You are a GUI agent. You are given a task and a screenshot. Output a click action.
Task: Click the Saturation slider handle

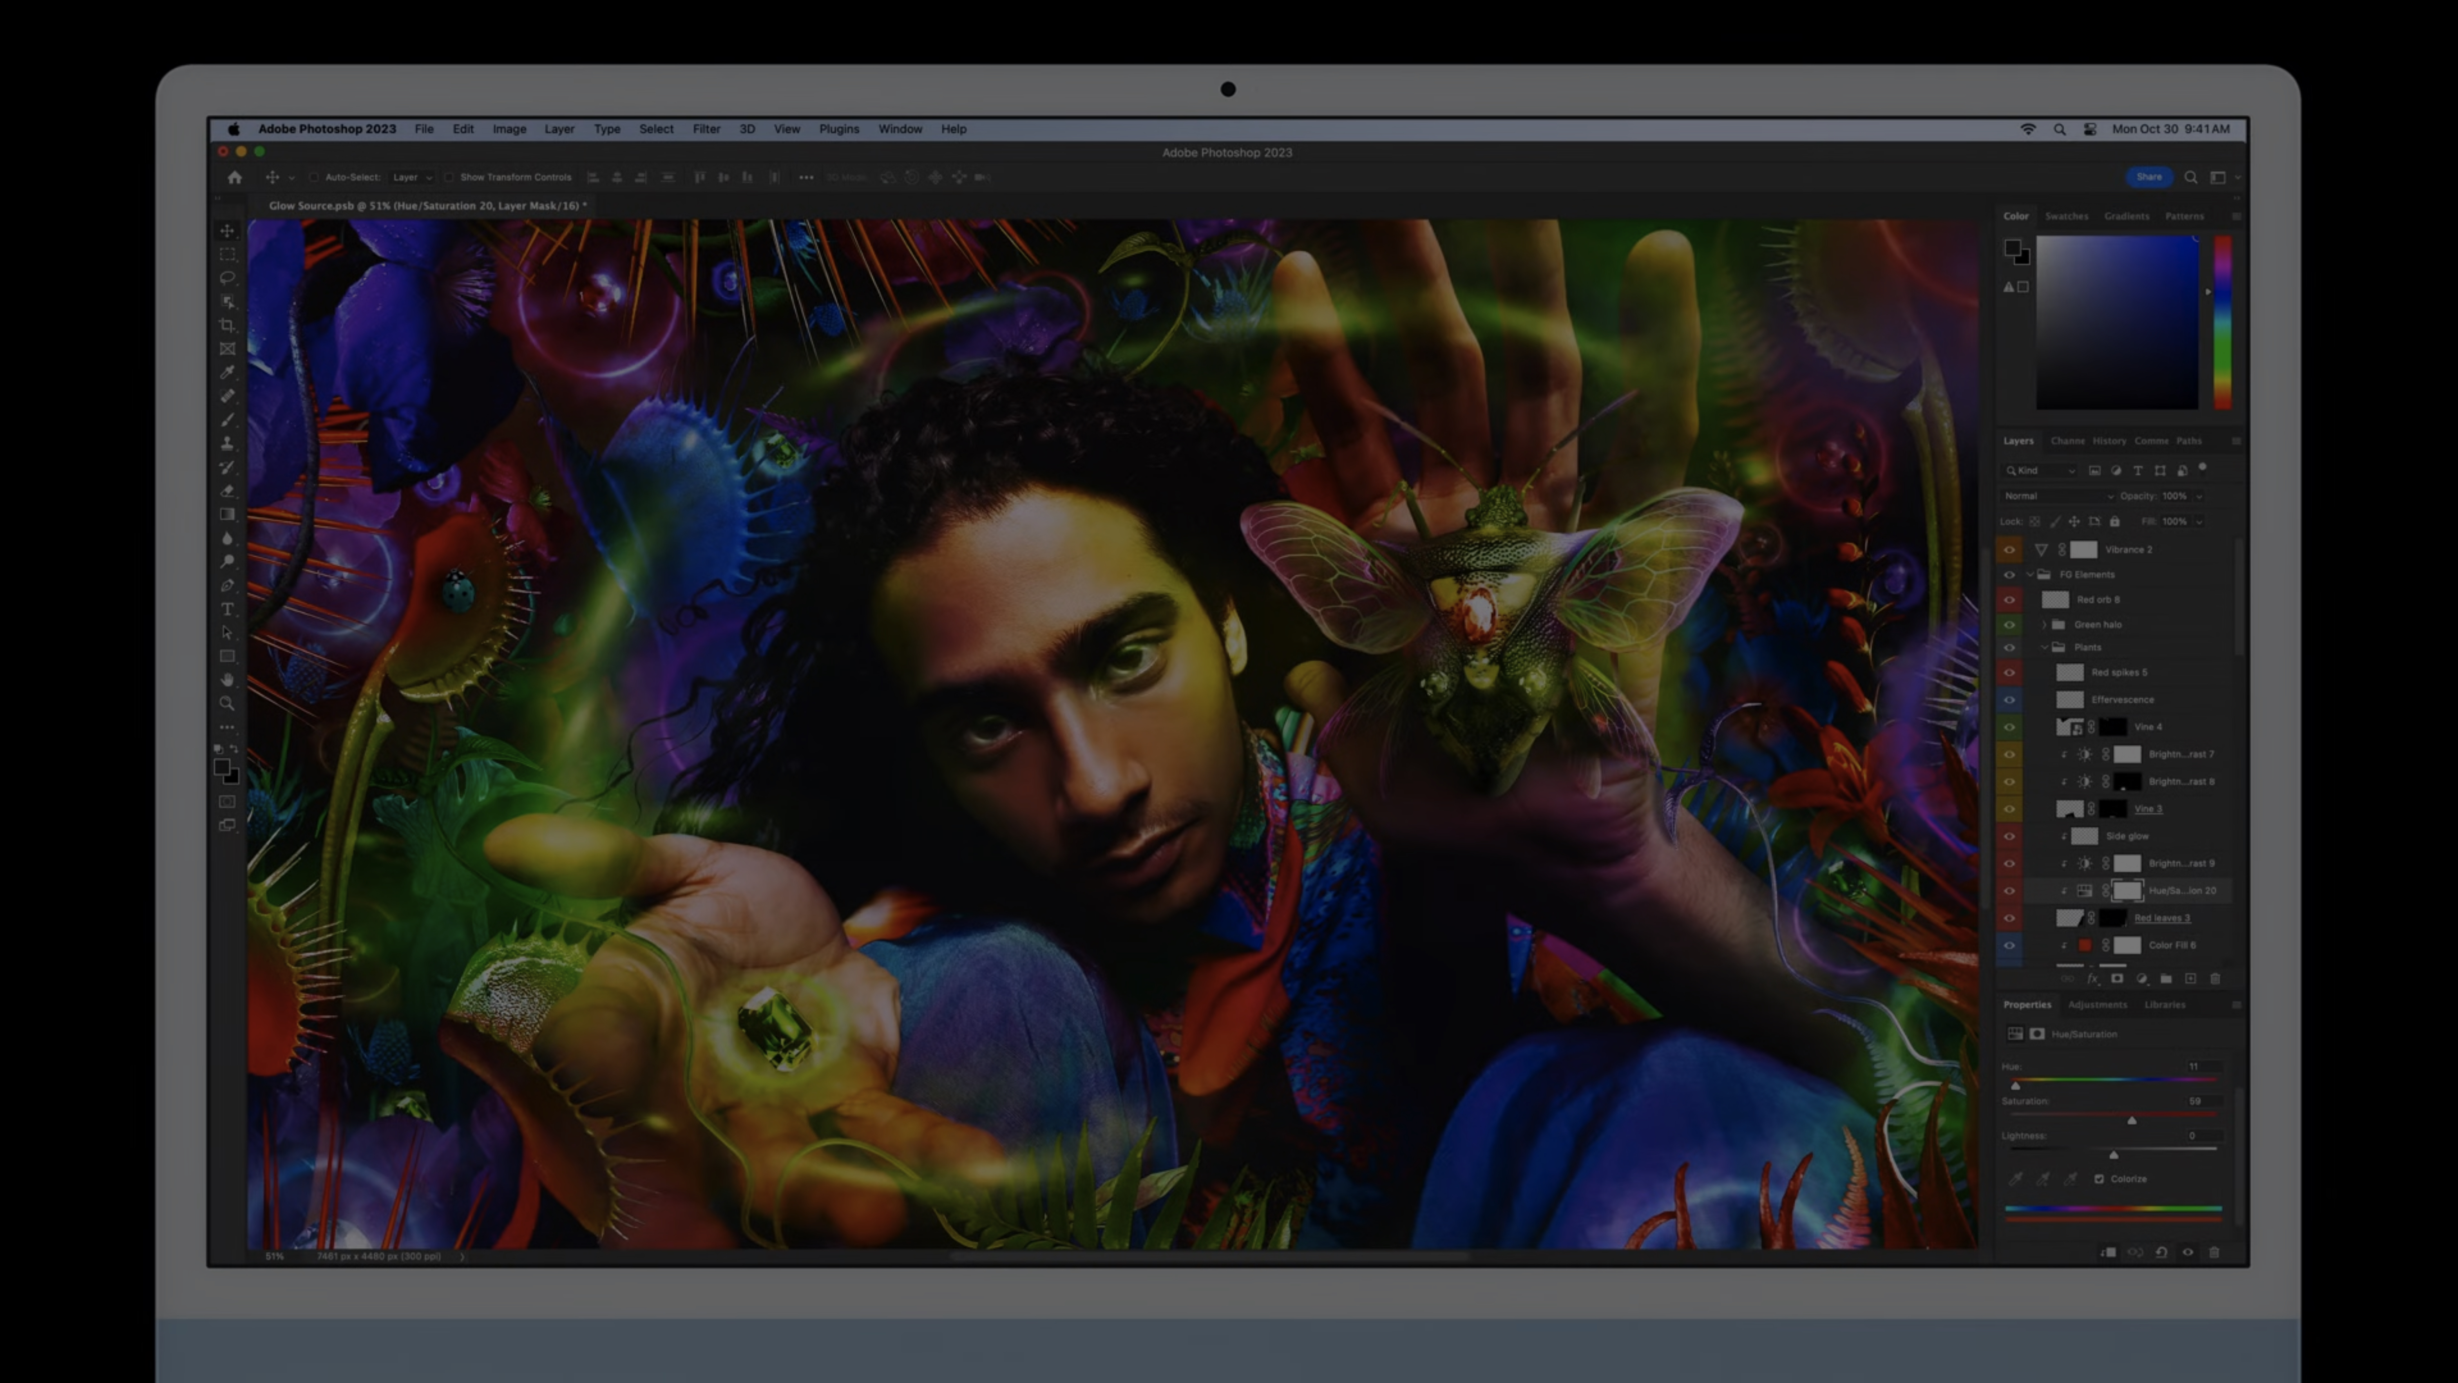click(x=2132, y=1121)
